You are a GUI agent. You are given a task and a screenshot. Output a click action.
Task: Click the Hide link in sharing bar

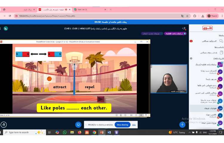click(134, 125)
